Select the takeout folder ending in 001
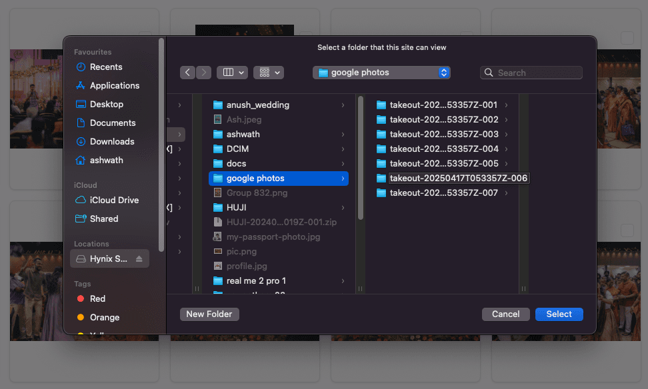Image resolution: width=648 pixels, height=389 pixels. tap(443, 105)
